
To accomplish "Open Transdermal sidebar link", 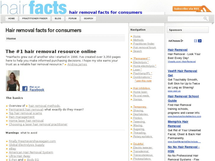I will coord(141,151).
